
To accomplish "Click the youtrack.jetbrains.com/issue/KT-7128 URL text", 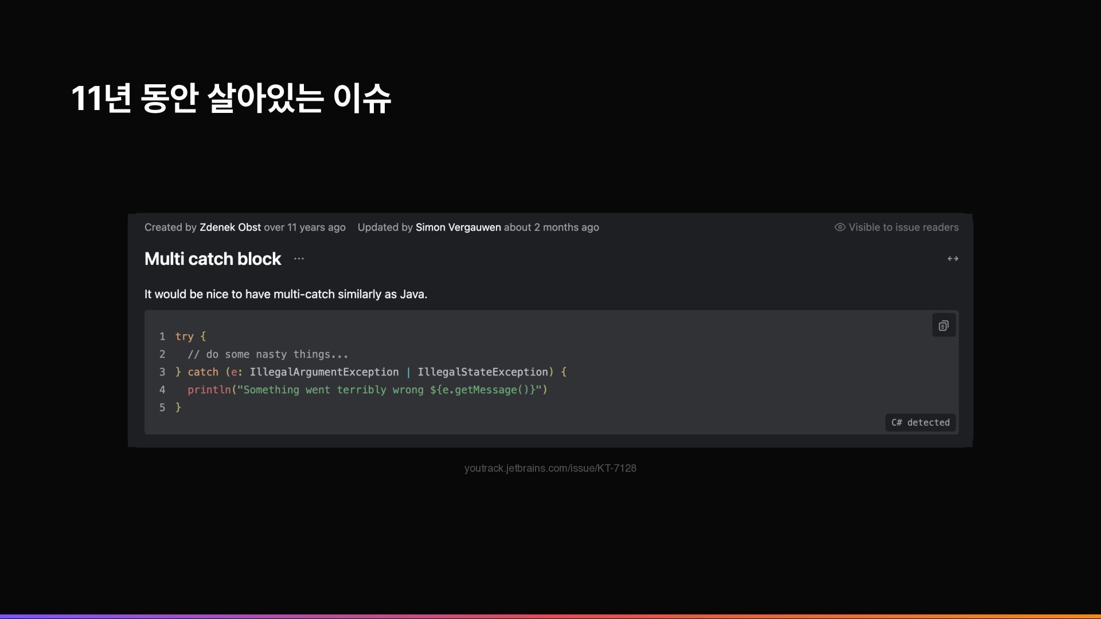I will coord(550,468).
